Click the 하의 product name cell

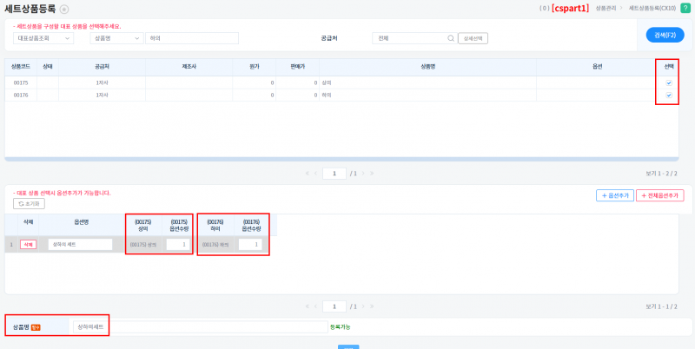coord(427,95)
